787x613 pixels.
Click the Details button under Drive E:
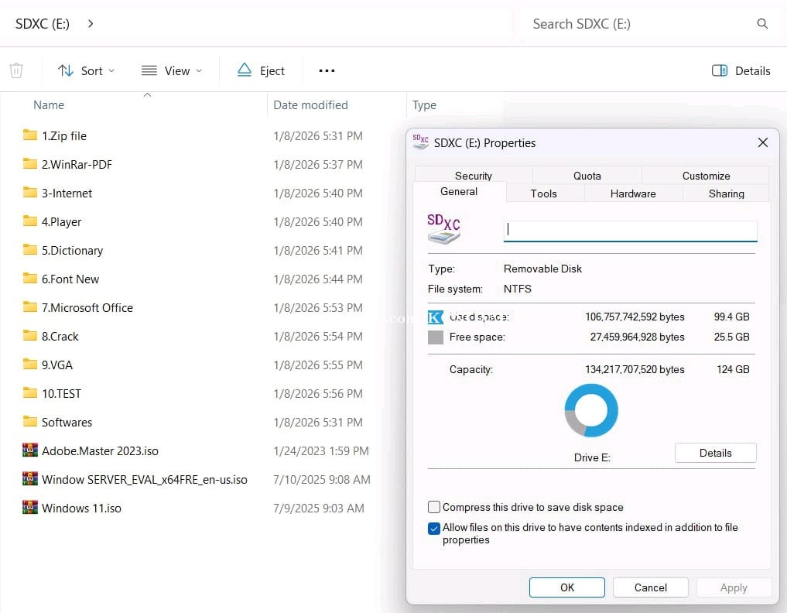pyautogui.click(x=715, y=453)
